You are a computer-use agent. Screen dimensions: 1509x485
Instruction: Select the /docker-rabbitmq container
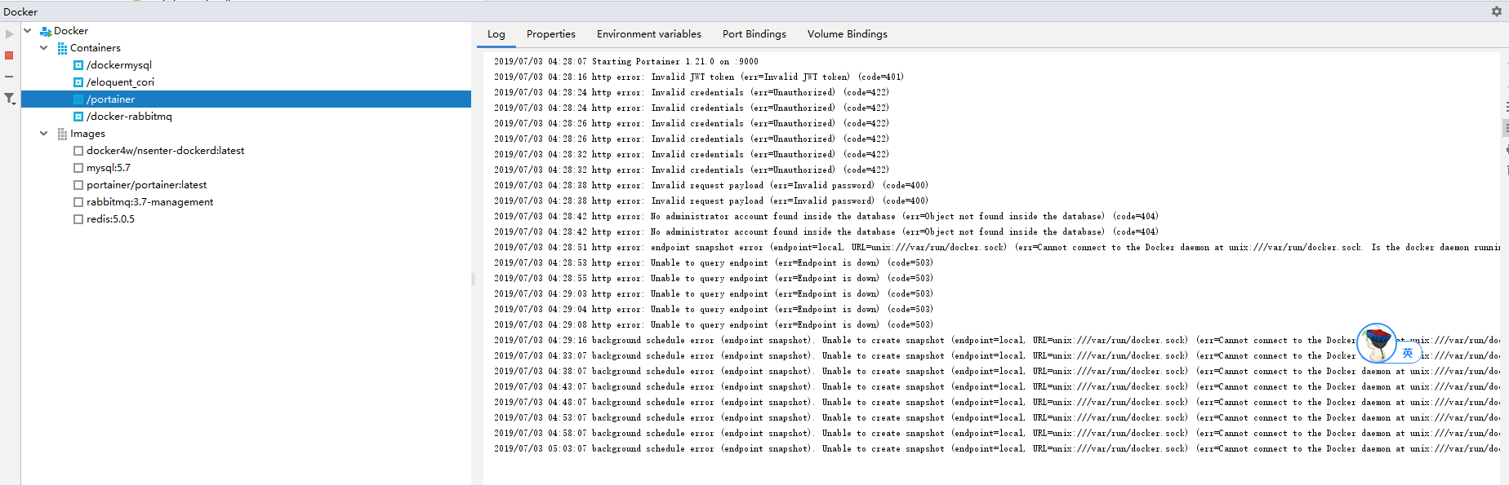click(129, 117)
